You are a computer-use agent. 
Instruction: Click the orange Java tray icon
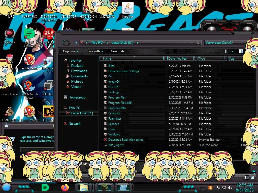pos(210,187)
